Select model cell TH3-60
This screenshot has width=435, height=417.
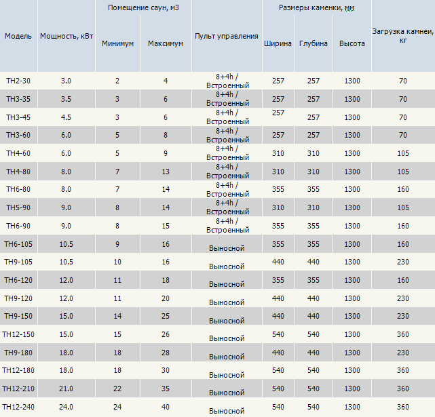[18, 135]
